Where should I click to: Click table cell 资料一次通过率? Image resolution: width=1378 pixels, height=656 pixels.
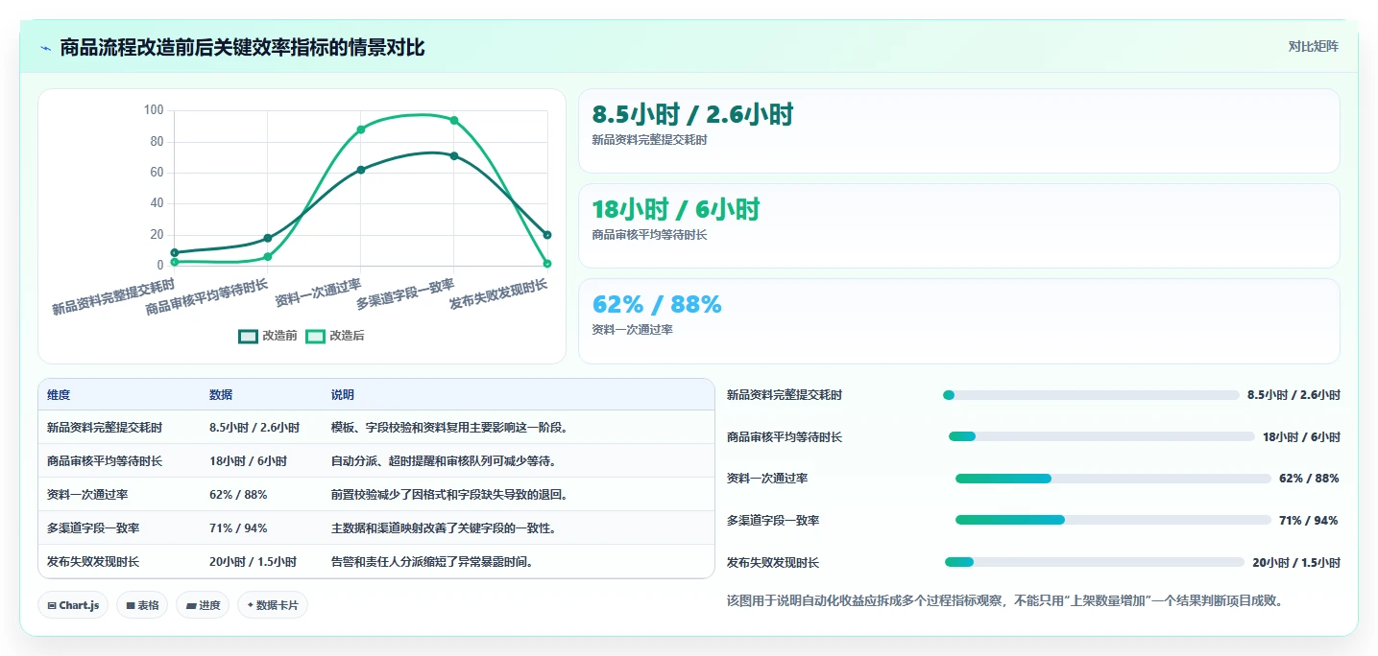pos(87,495)
